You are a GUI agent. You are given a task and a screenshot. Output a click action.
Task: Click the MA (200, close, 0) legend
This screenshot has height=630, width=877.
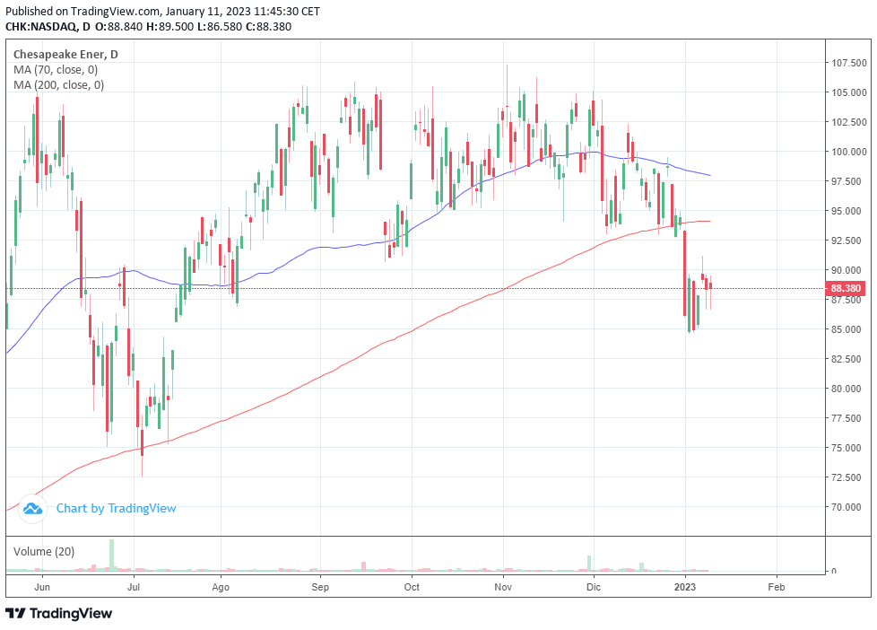(58, 84)
